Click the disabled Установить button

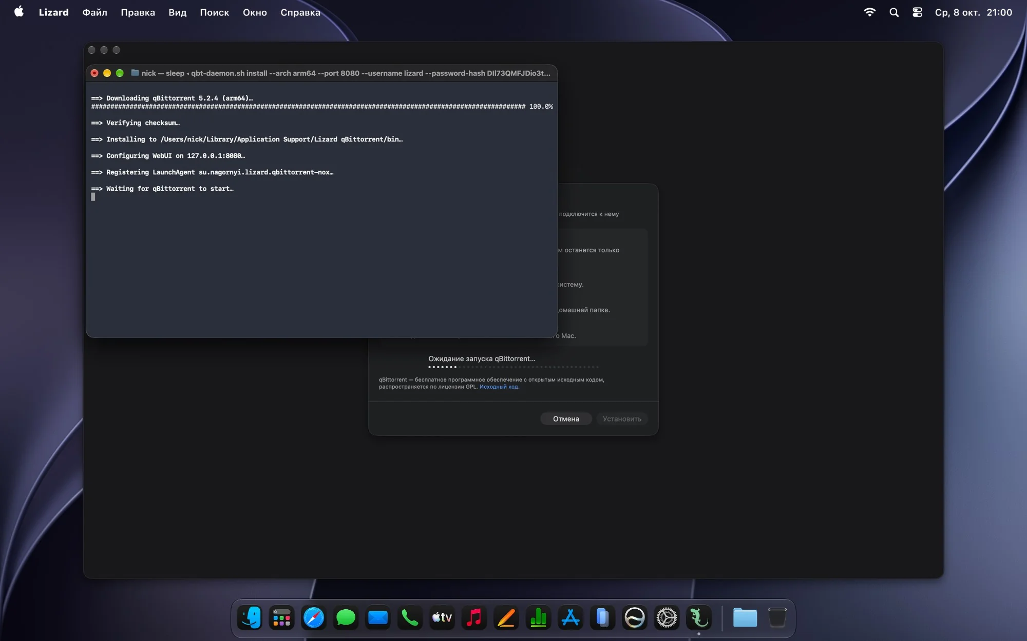click(x=622, y=419)
